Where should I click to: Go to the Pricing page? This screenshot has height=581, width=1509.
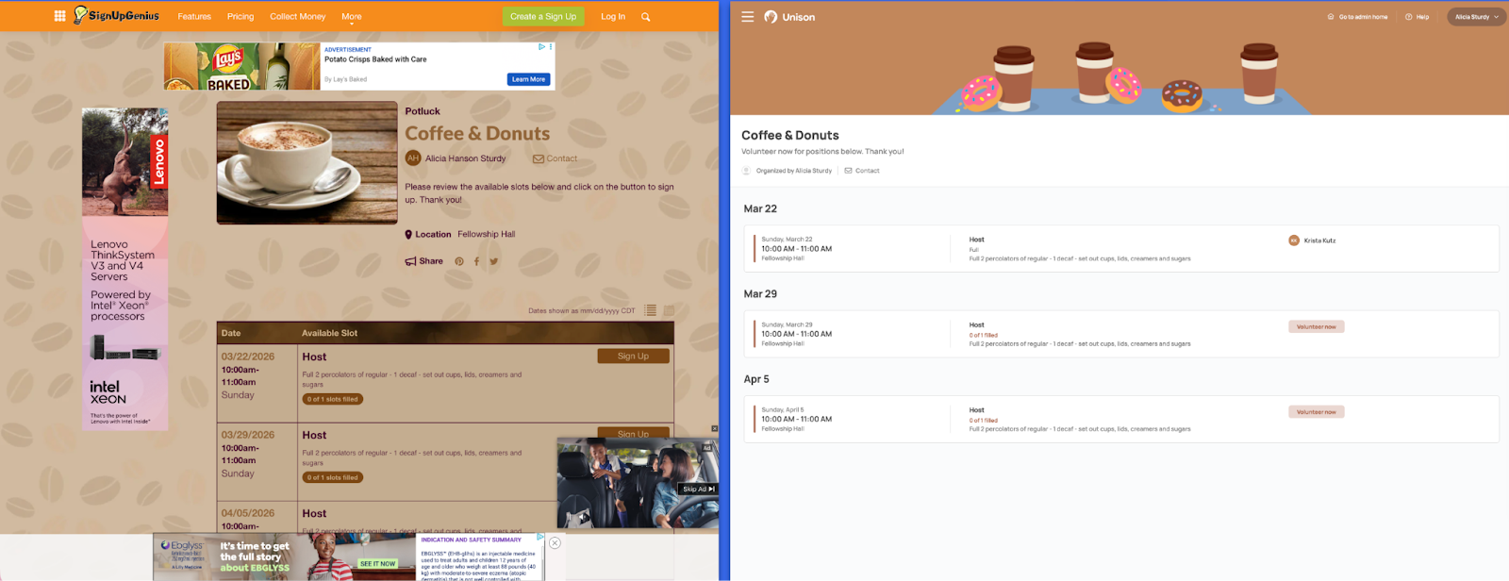coord(240,17)
